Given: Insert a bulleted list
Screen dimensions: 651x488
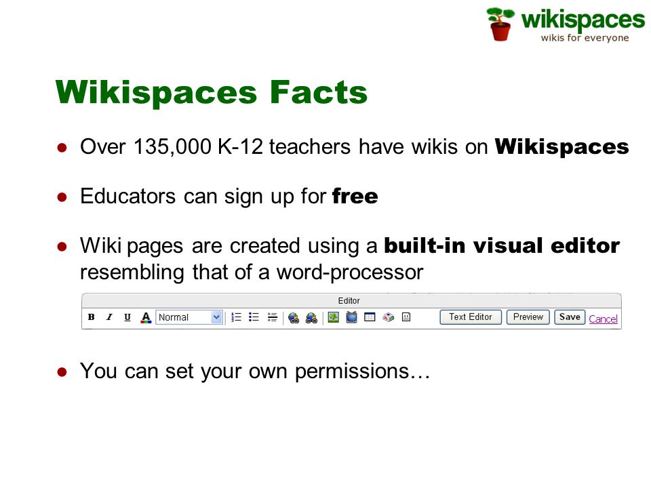Looking at the screenshot, I should coord(254,317).
